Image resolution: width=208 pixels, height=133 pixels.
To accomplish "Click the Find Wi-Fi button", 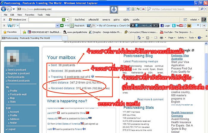I will (x=77, y=26).
